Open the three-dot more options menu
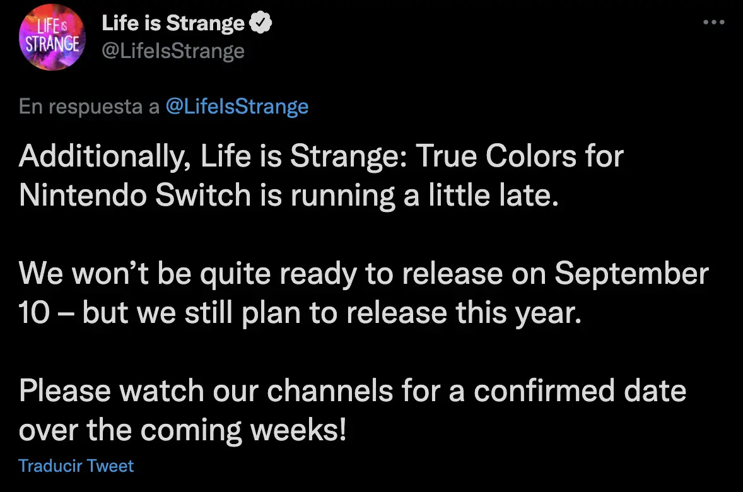743x492 pixels. (x=713, y=22)
